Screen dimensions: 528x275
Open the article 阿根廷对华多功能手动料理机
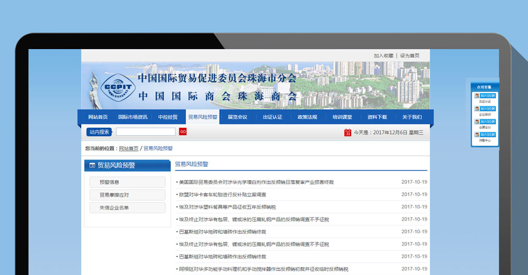(263, 269)
